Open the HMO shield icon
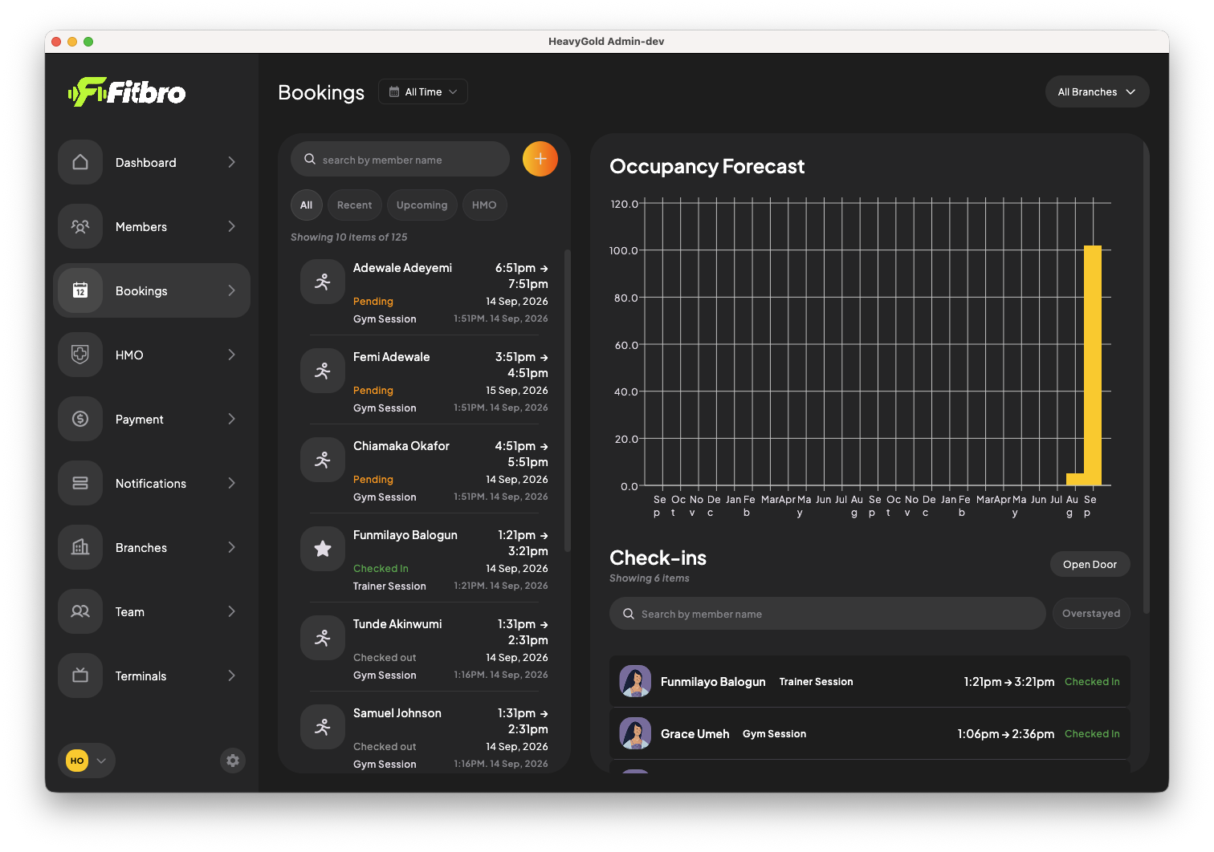The height and width of the screenshot is (852, 1214). coord(80,355)
